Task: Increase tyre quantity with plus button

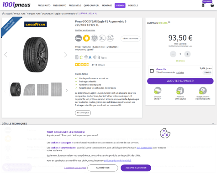Action: (x=187, y=54)
